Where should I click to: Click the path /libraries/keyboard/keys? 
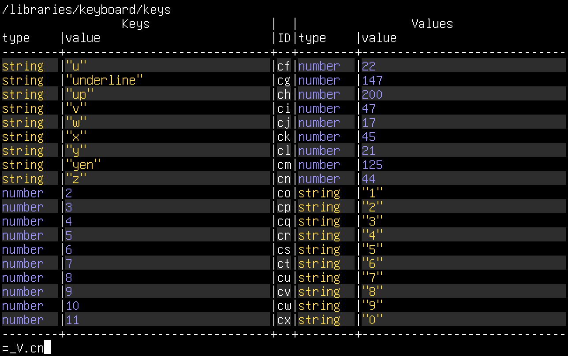point(86,10)
